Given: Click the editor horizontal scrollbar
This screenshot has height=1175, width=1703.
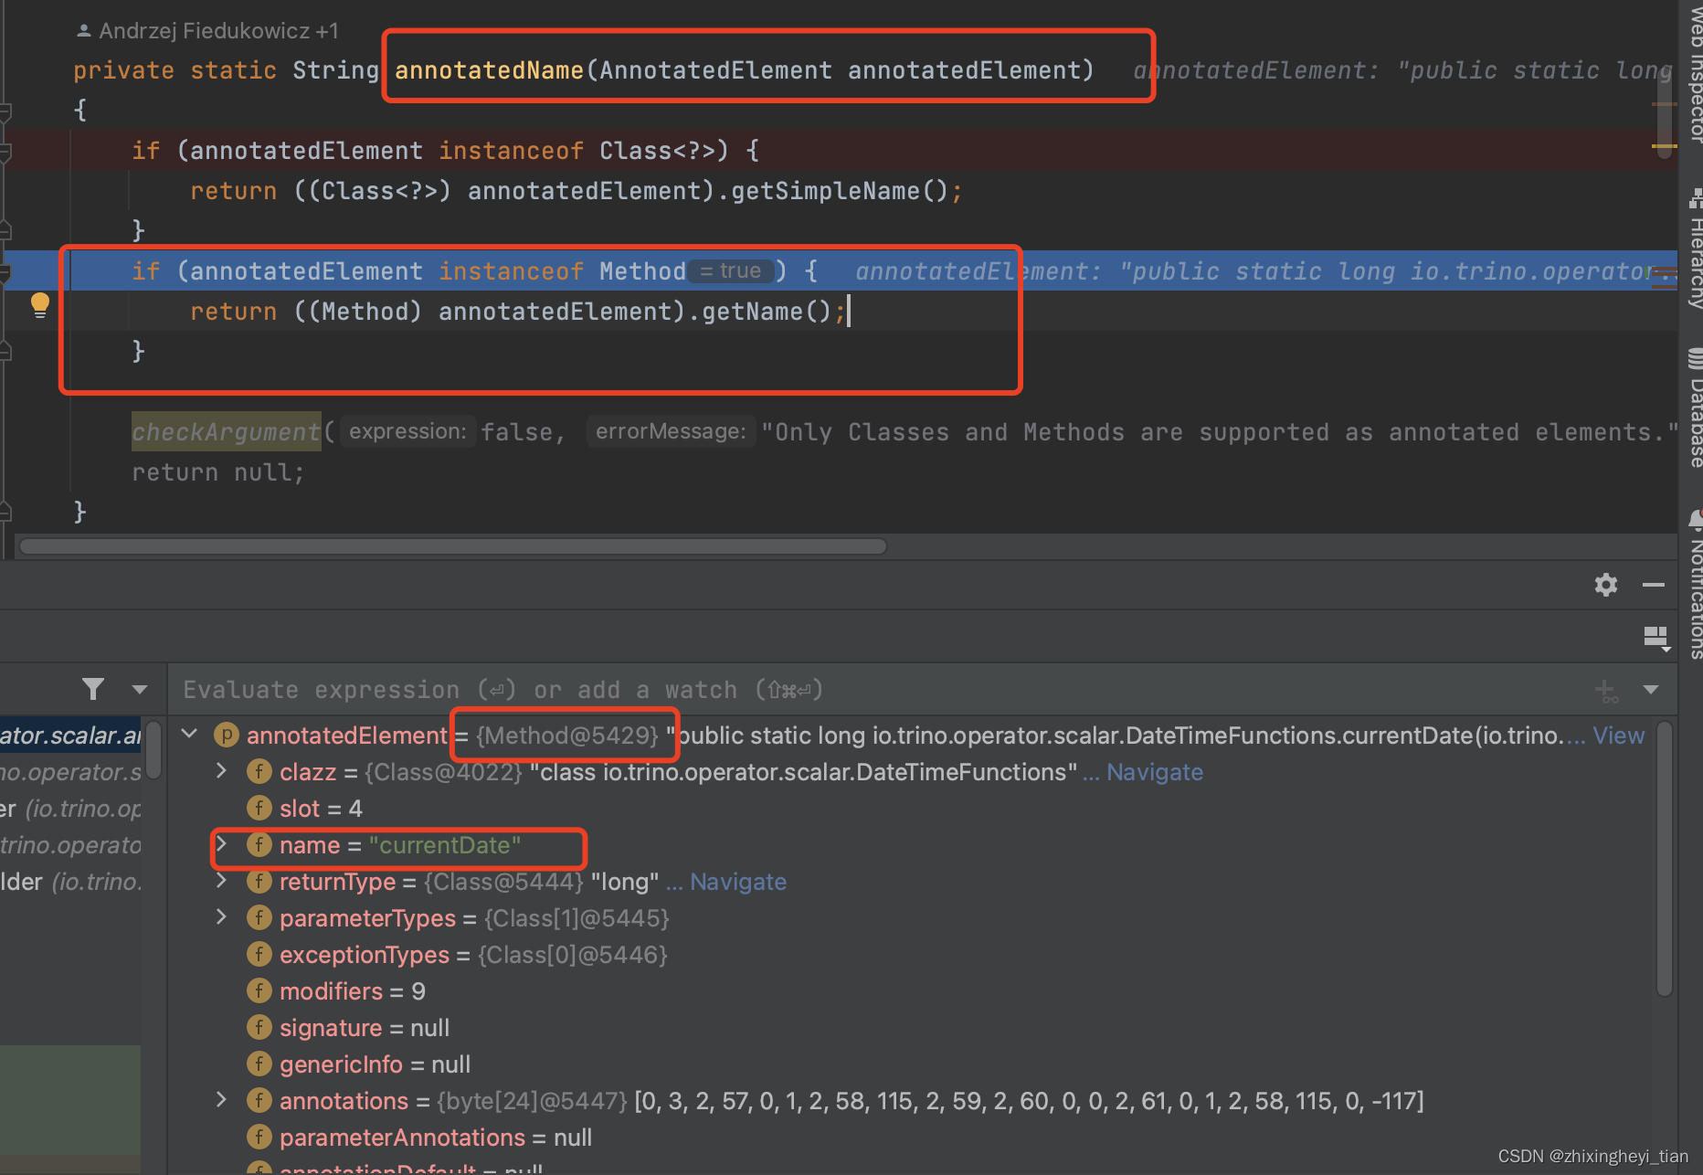Looking at the screenshot, I should 453,546.
